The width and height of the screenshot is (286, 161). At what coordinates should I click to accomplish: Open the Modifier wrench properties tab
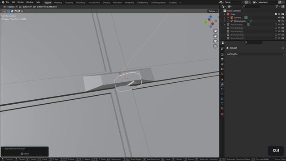[222, 85]
